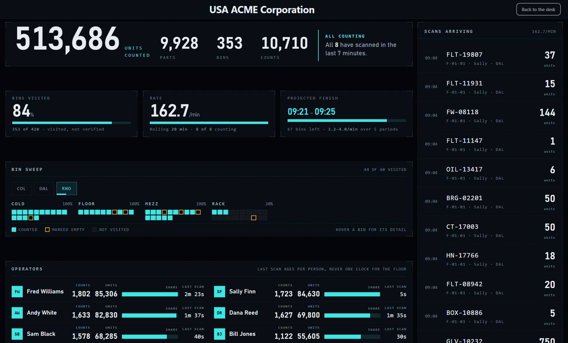Screen dimensions: 568x343
Task: Click the 09:21 – 09:25 projected finish time
Action: coord(312,112)
